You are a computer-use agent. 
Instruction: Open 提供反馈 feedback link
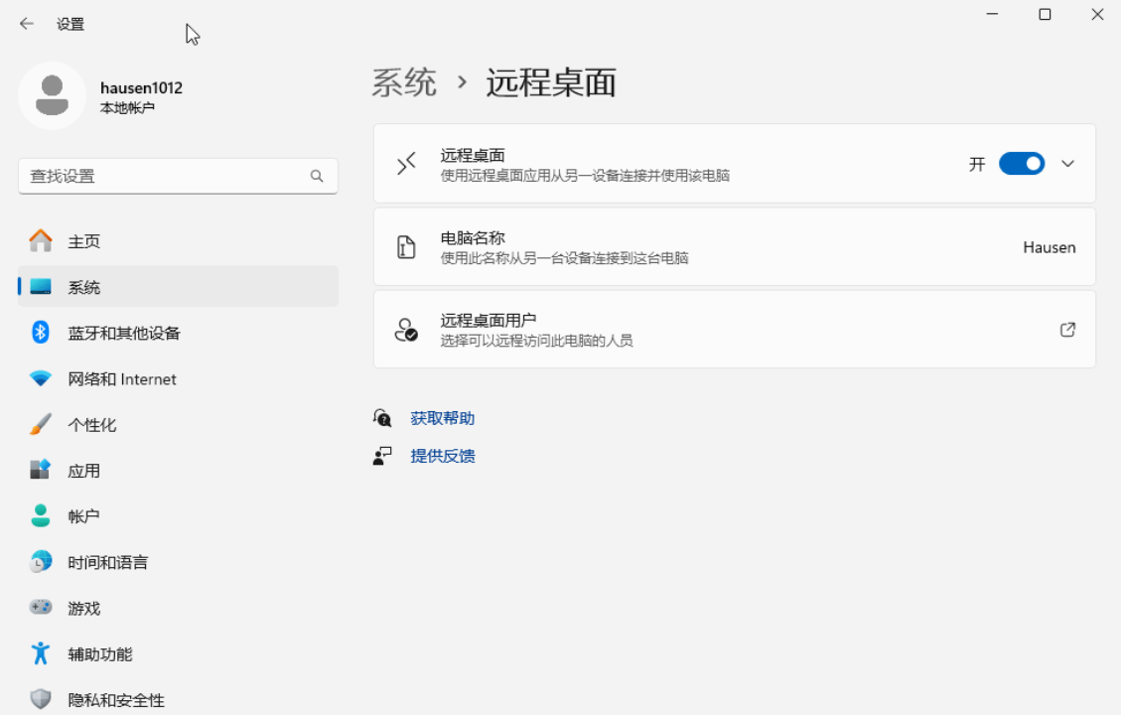(x=443, y=456)
